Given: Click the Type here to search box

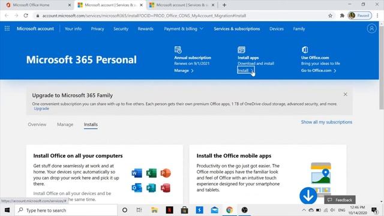Looking at the screenshot, I should click(66, 210).
